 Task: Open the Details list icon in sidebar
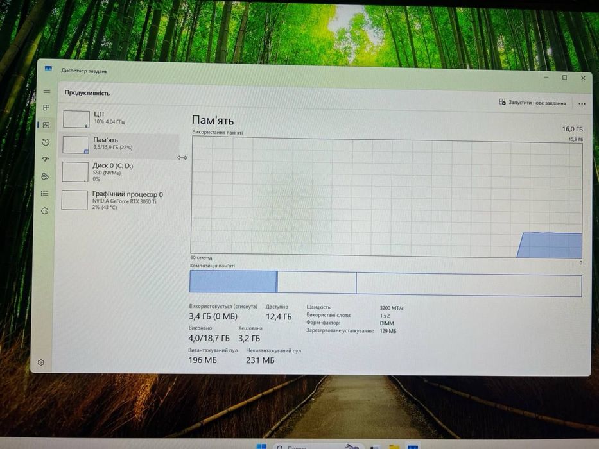[45, 194]
